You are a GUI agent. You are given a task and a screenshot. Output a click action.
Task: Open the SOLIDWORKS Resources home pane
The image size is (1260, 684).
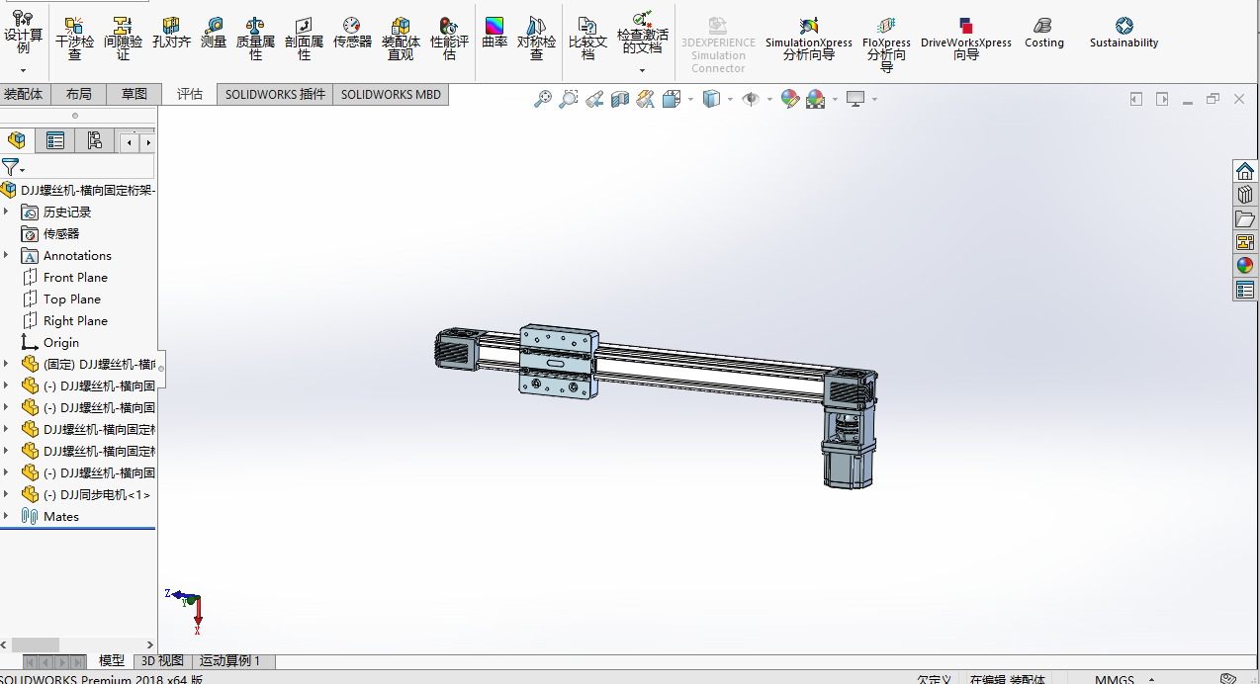point(1245,171)
